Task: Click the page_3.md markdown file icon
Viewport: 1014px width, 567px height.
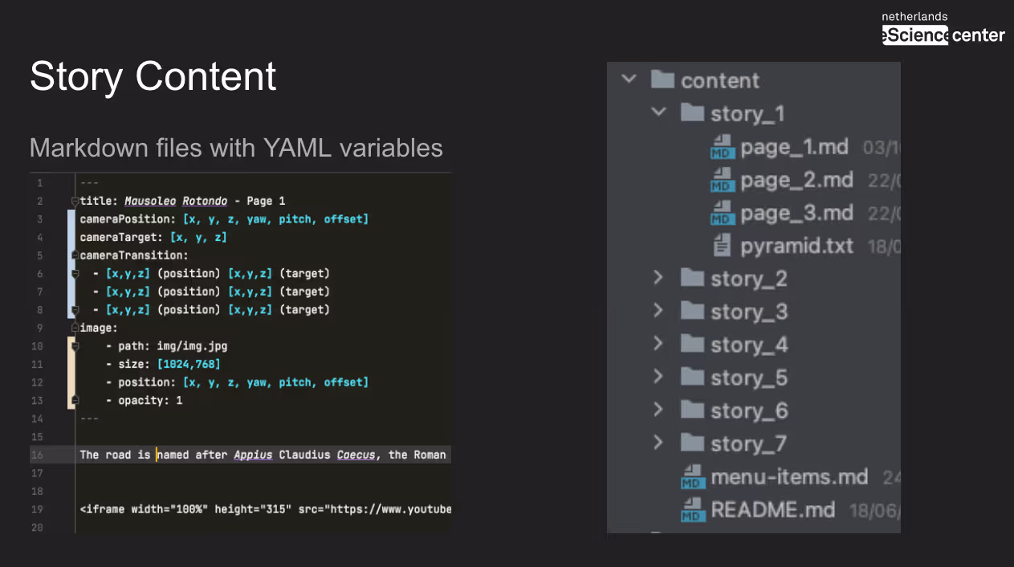Action: click(x=723, y=214)
